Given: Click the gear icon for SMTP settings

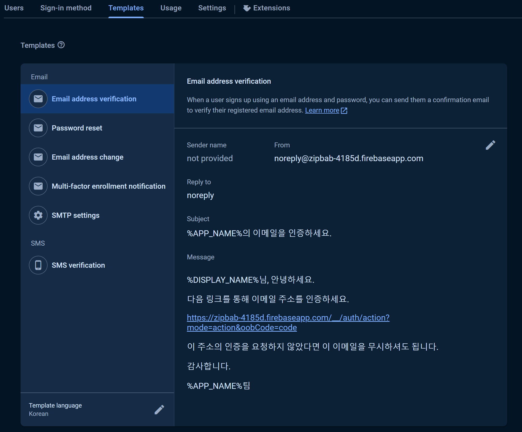Looking at the screenshot, I should (38, 215).
